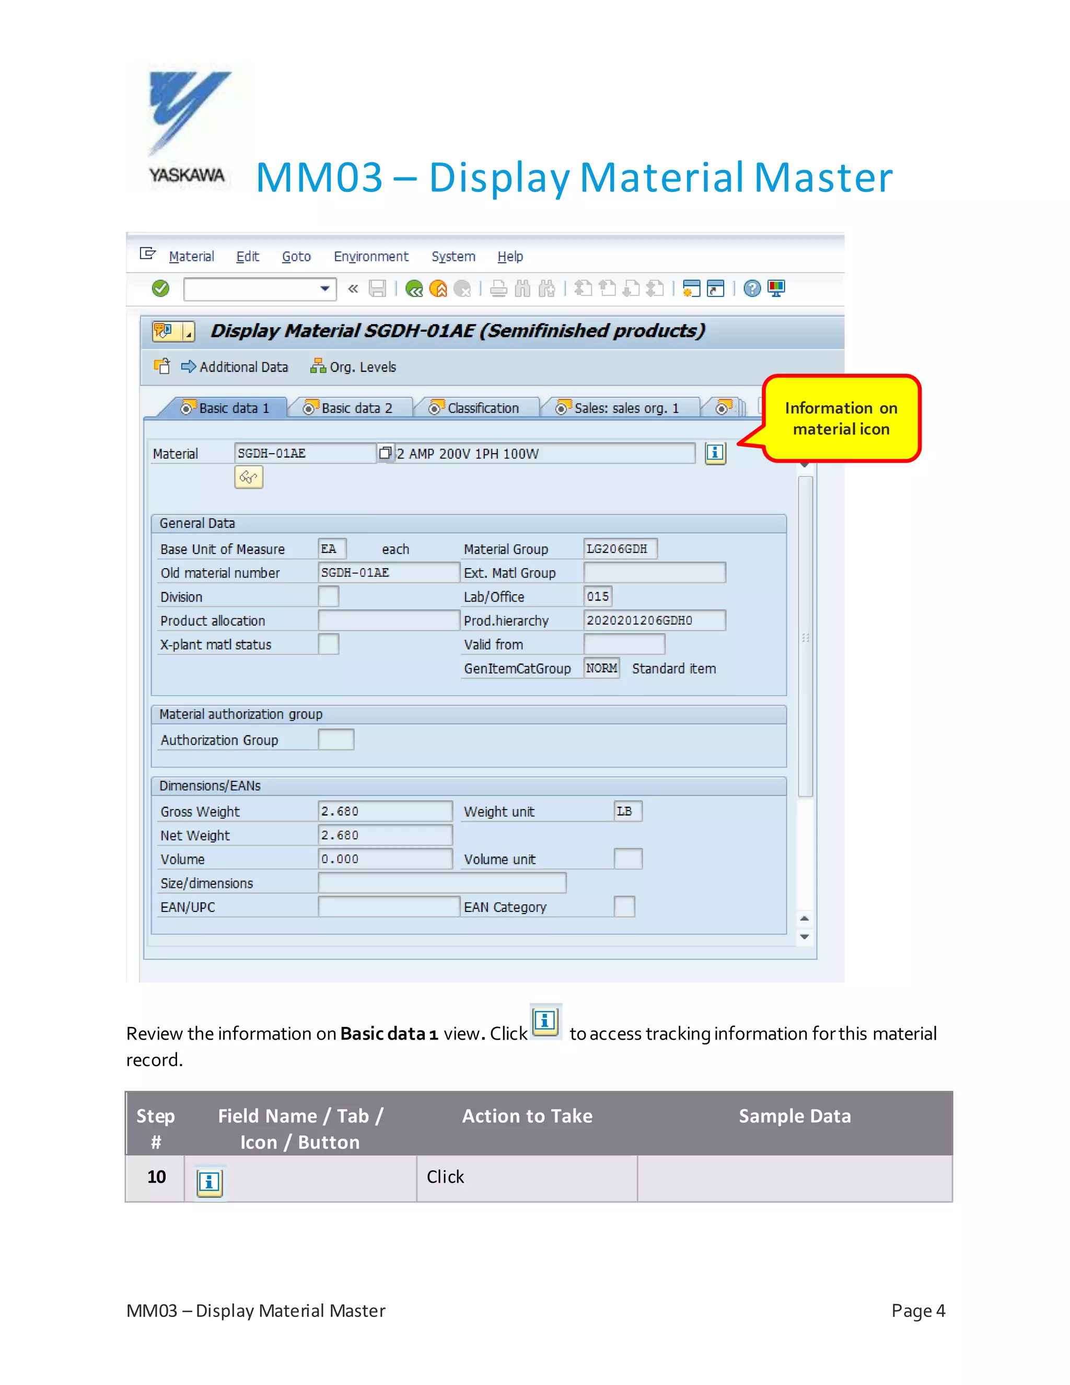Viewport: 1070px width, 1385px height.
Task: Click the orange Exit icon
Action: pyautogui.click(x=438, y=288)
